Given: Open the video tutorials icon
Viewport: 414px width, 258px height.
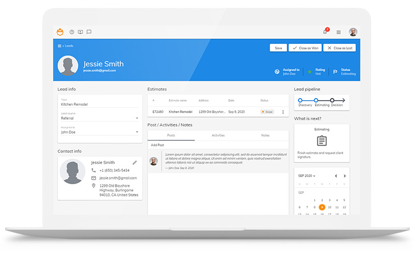Looking at the screenshot, I should [80, 32].
